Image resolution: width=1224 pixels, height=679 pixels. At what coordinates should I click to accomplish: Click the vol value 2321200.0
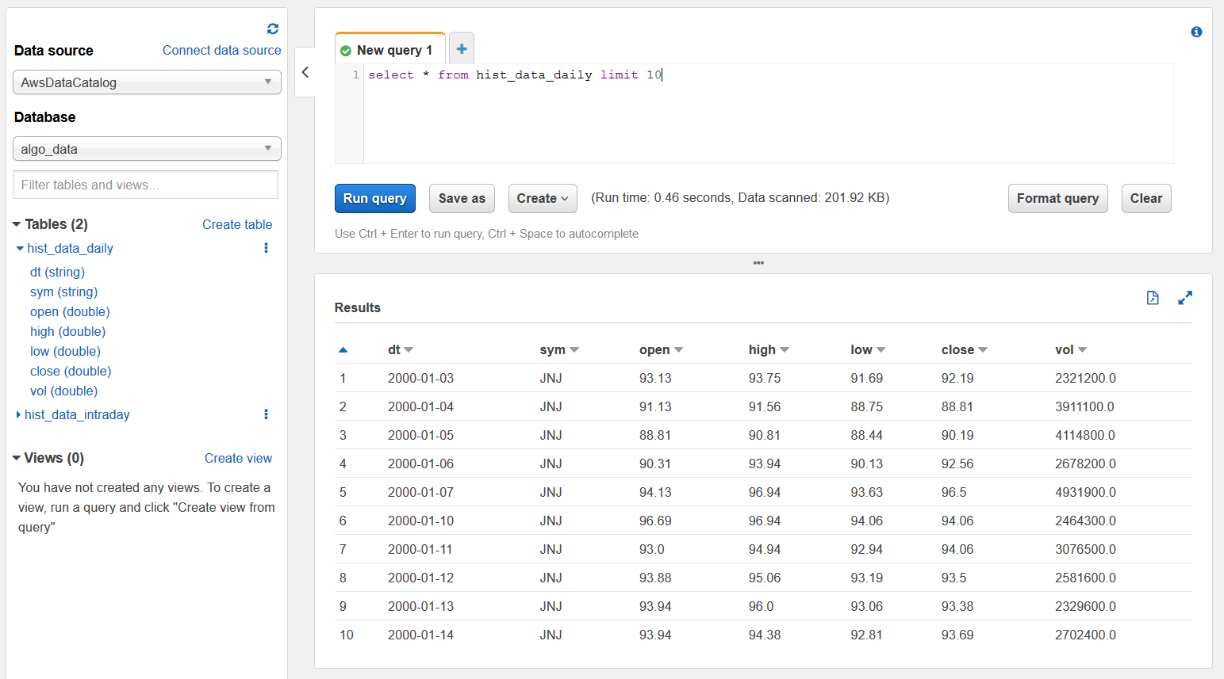1085,378
